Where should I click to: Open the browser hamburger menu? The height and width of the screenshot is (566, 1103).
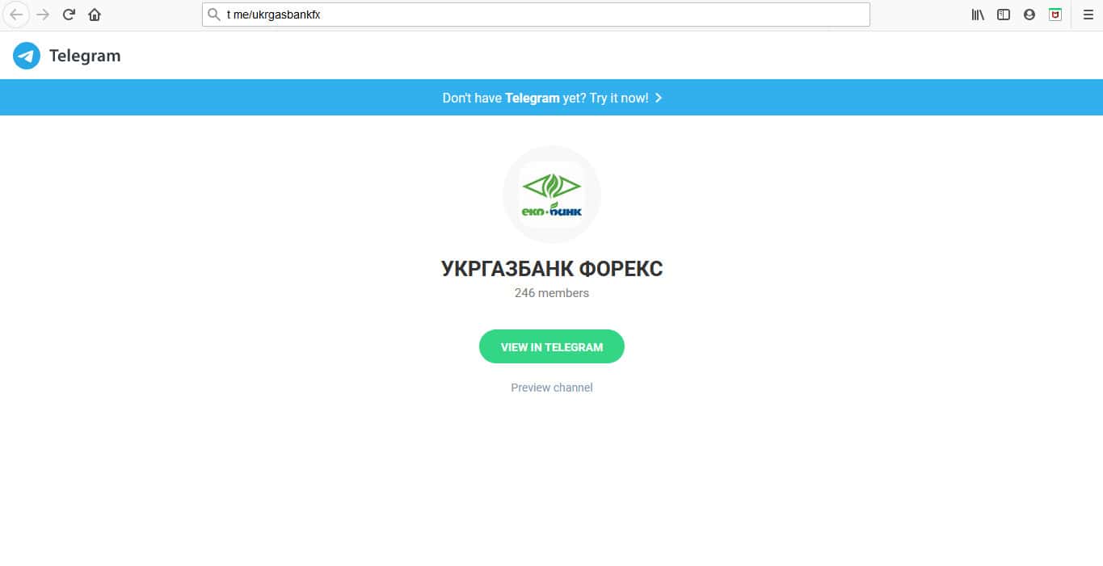coord(1088,15)
